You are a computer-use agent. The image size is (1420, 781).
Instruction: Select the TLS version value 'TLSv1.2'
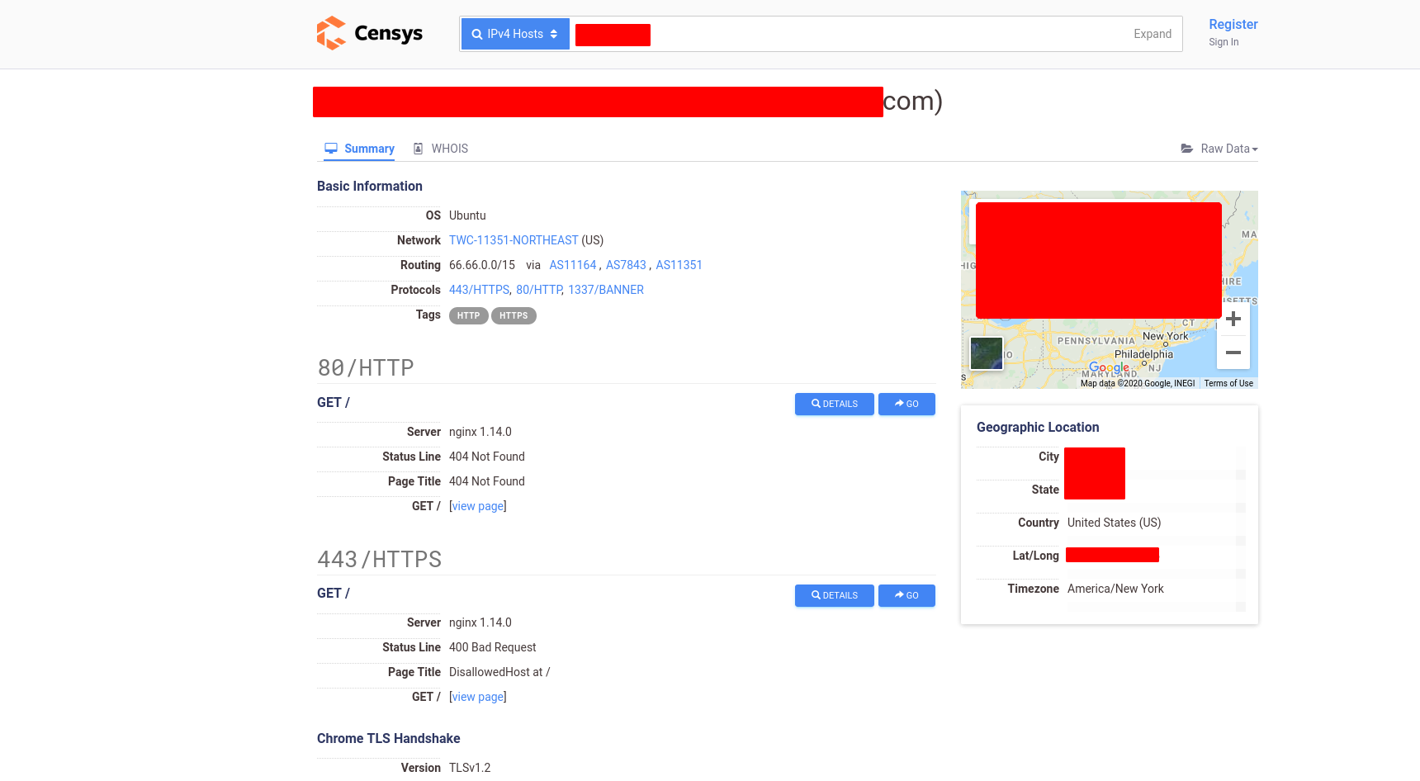(470, 768)
